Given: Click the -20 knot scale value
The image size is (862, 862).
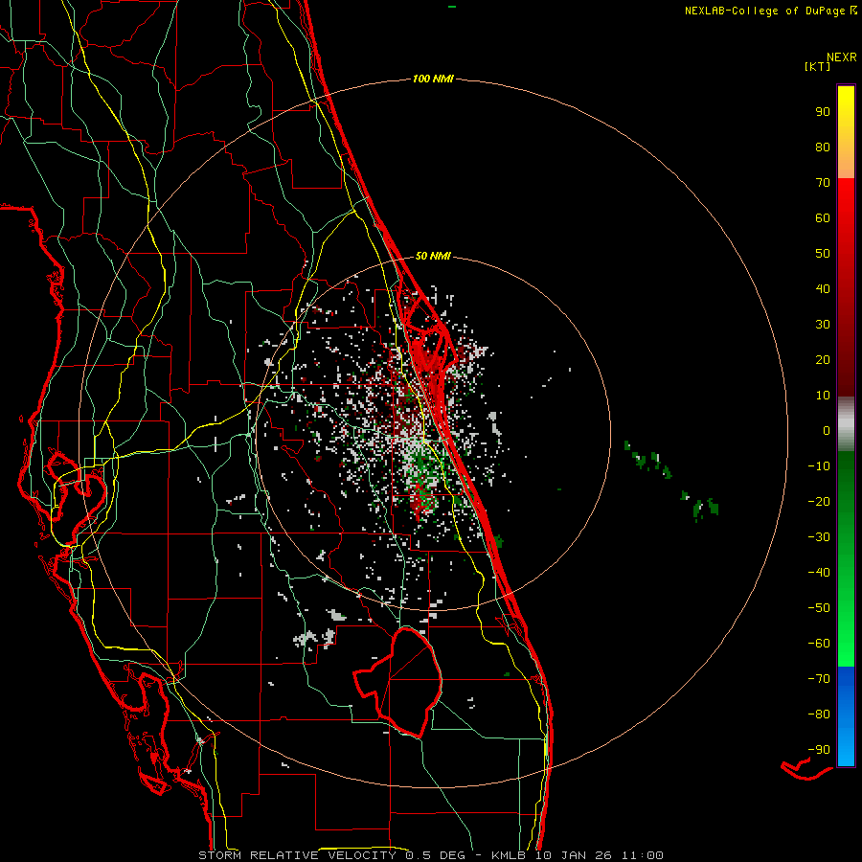Looking at the screenshot, I should click(819, 502).
